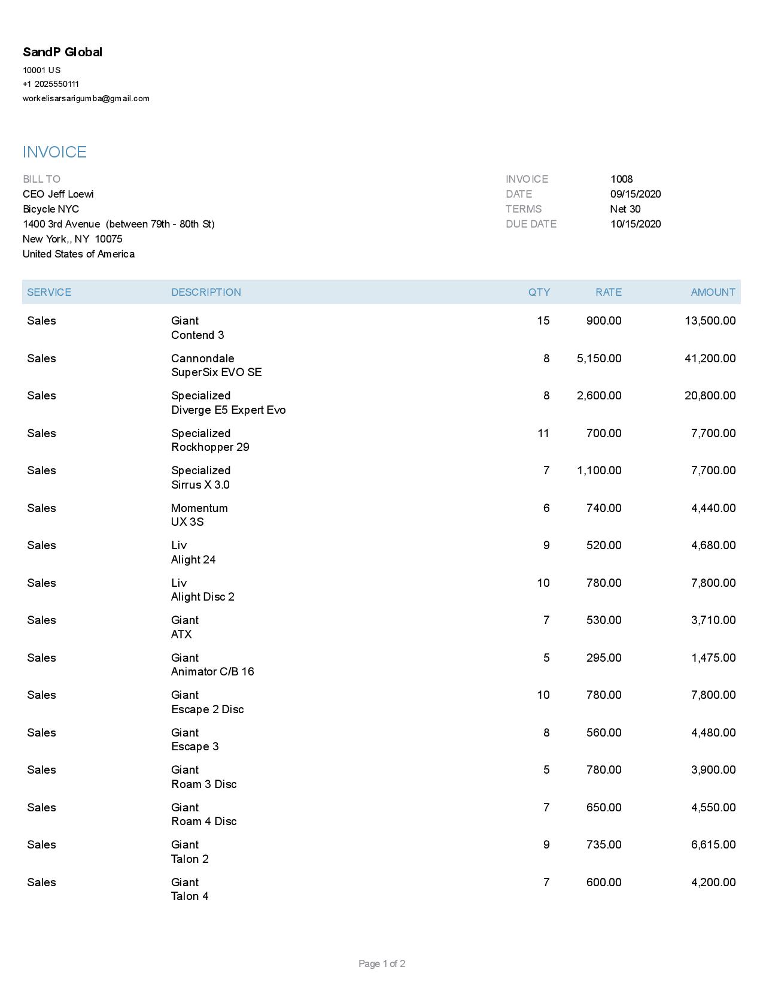Select the Momentum UX 3S line item
The height and width of the screenshot is (988, 763).
pos(199,515)
